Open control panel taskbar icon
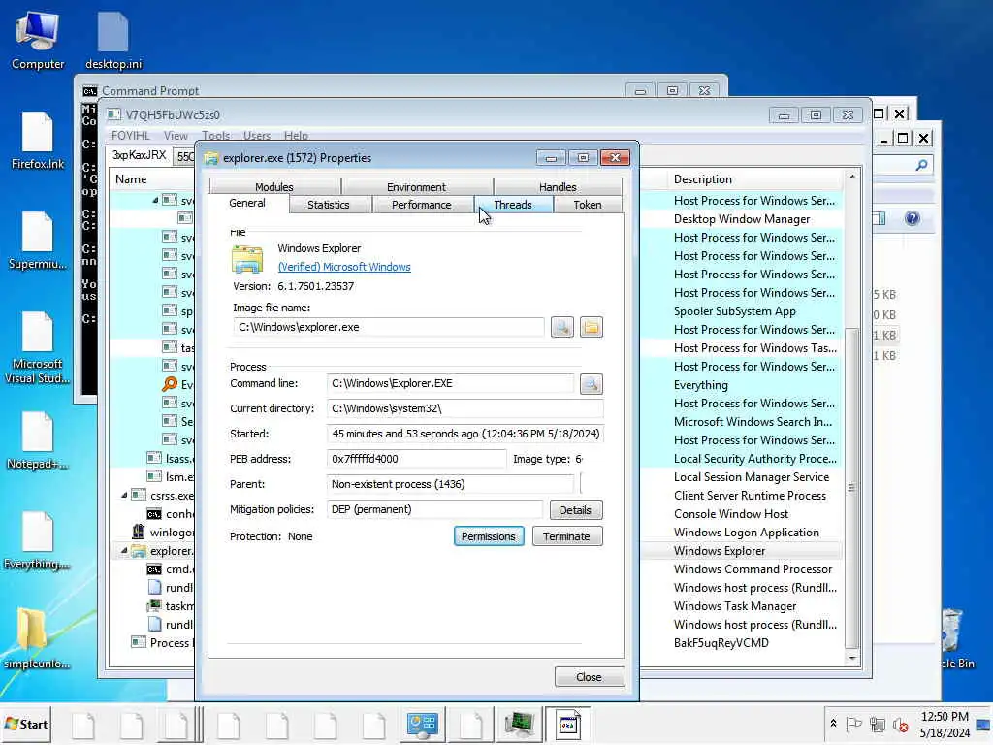 (423, 725)
